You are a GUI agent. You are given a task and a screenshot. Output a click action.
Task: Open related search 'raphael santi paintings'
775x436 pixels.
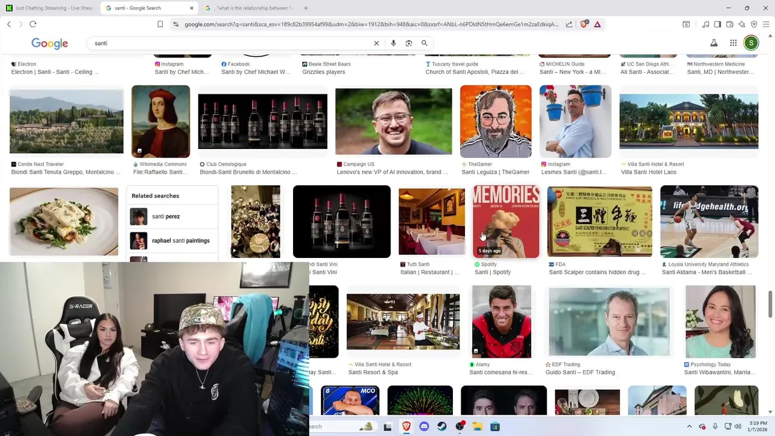click(x=172, y=240)
